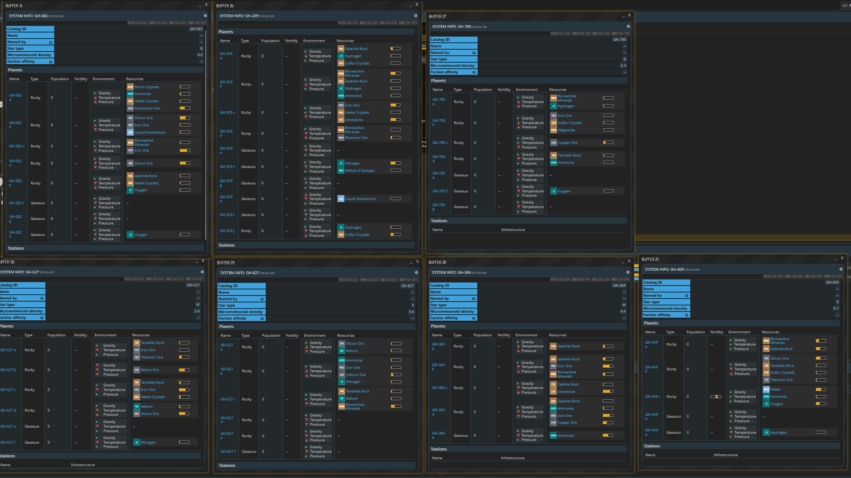Click gear icon in GH-780 system header
The width and height of the screenshot is (851, 478).
pyautogui.click(x=628, y=26)
